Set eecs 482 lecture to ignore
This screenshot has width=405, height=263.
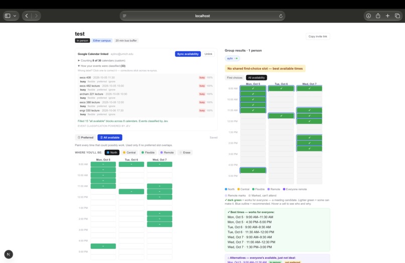pyautogui.click(x=112, y=90)
